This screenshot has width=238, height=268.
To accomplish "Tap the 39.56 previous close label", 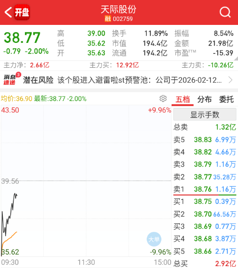I will pyautogui.click(x=10, y=181).
